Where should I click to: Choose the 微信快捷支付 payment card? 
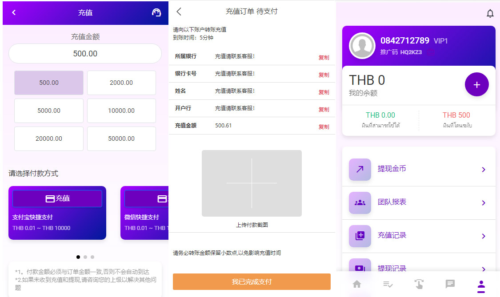[x=144, y=213]
